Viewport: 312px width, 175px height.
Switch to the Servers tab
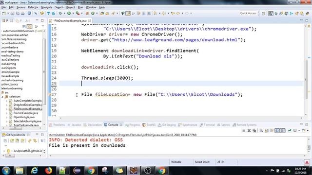223,125
